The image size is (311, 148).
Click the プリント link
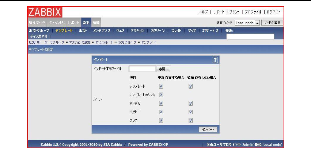pyautogui.click(x=235, y=12)
